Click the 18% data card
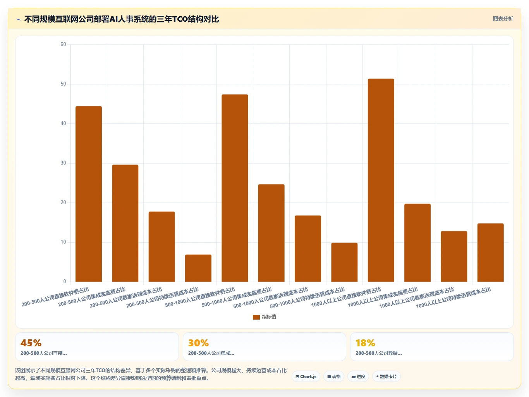This screenshot has height=397, width=529. click(x=432, y=347)
